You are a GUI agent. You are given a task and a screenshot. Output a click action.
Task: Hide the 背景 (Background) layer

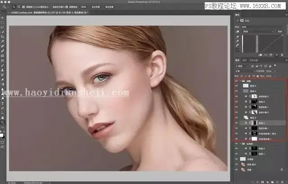tap(236, 170)
